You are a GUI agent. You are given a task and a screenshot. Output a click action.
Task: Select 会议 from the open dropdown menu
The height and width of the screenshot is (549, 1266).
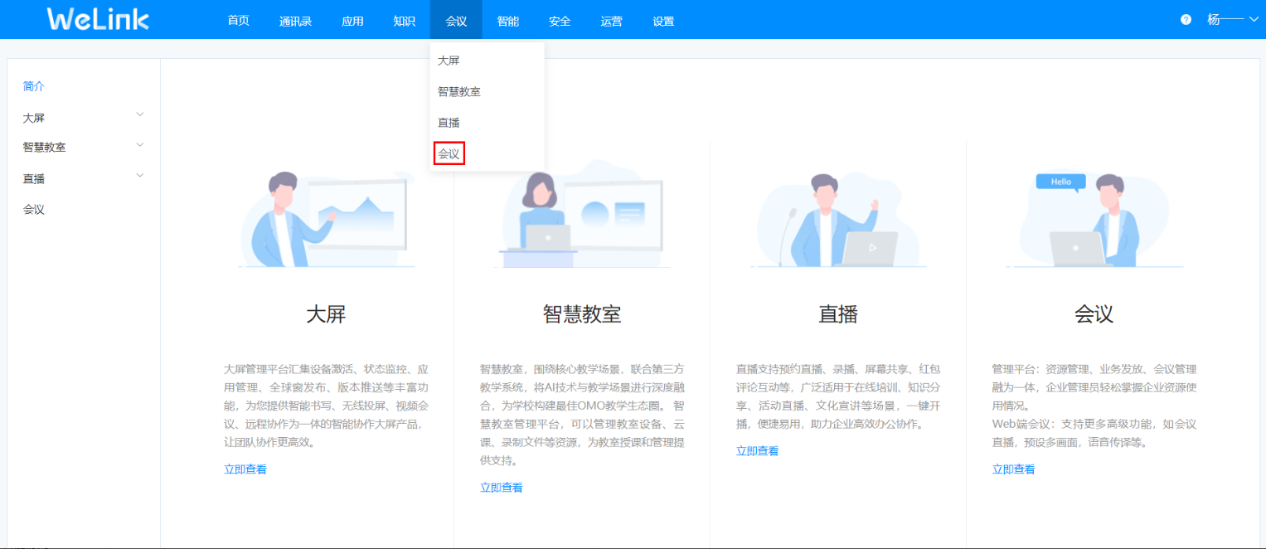(448, 153)
